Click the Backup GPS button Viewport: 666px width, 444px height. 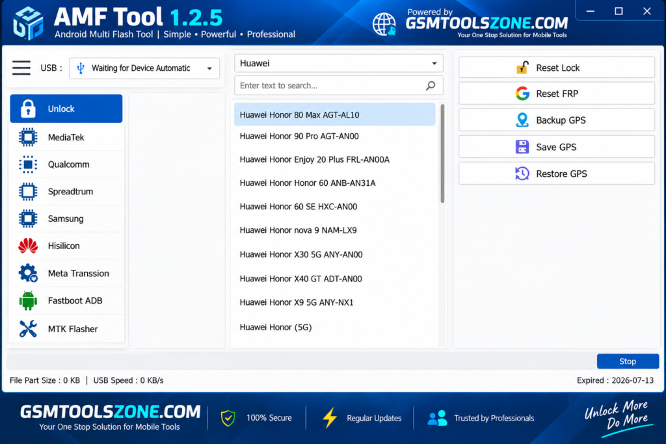tap(557, 120)
